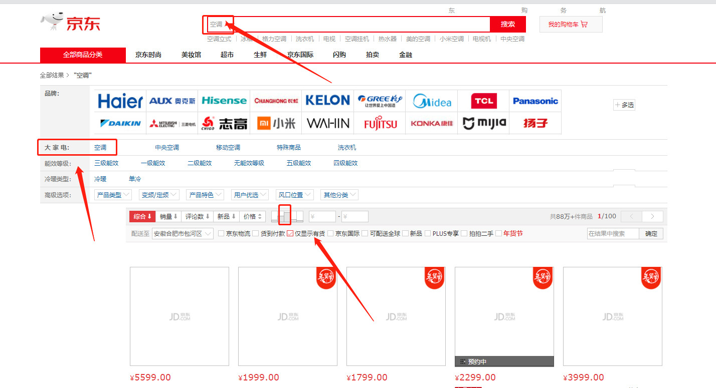Expand the 产品类型 dropdown

[113, 195]
